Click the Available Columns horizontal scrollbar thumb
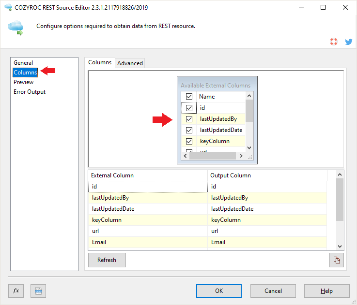The image size is (357, 305). click(213, 156)
